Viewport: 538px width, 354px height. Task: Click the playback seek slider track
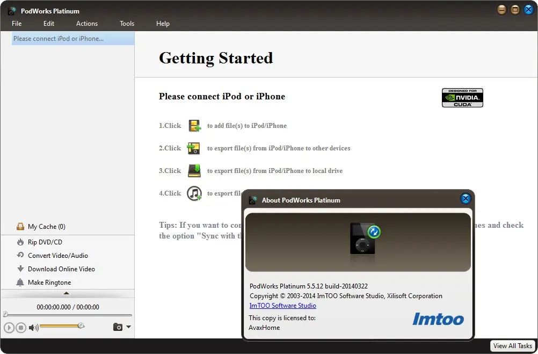coord(68,314)
